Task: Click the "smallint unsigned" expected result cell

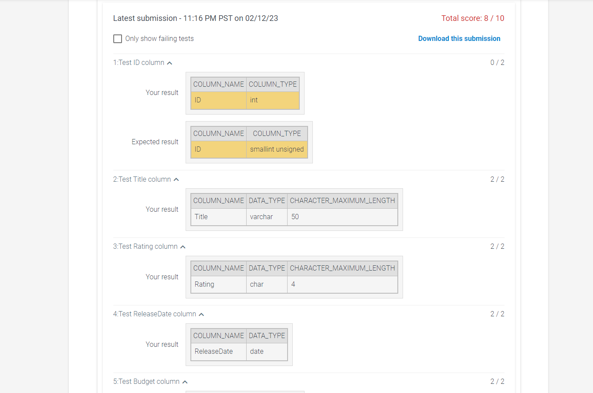Action: pos(277,149)
